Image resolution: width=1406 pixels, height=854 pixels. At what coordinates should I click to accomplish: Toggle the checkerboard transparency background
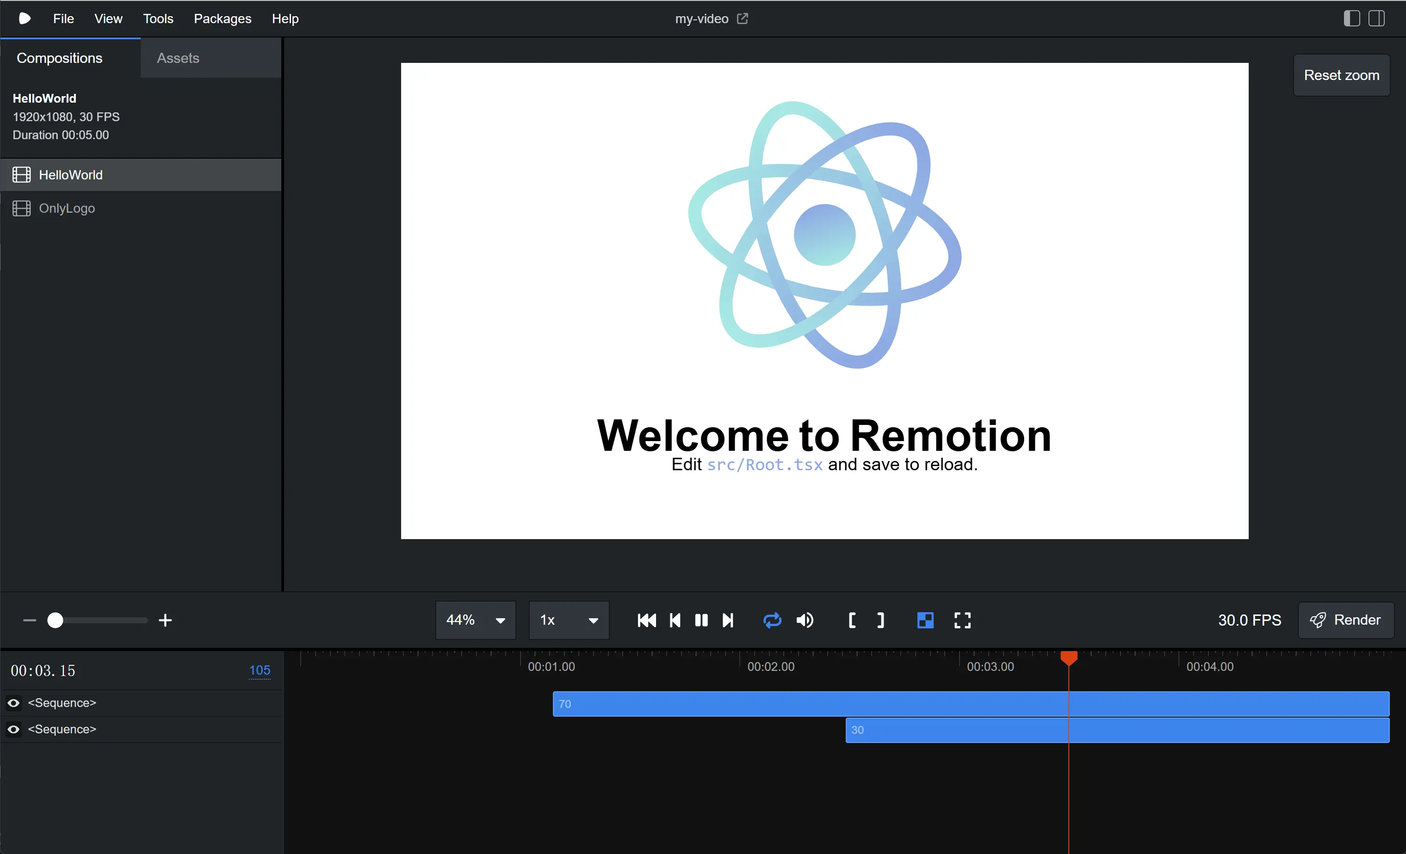pos(925,620)
